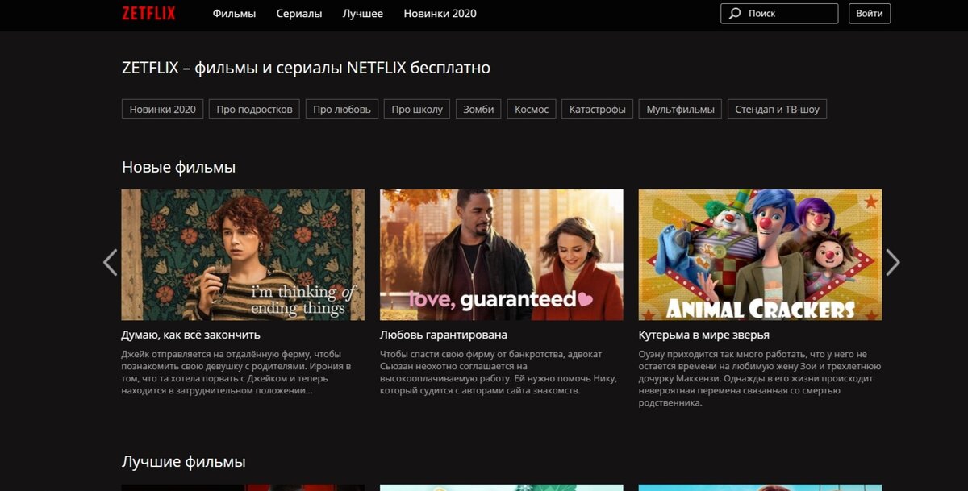
Task: Open the Animal Crackers poster
Action: point(760,255)
